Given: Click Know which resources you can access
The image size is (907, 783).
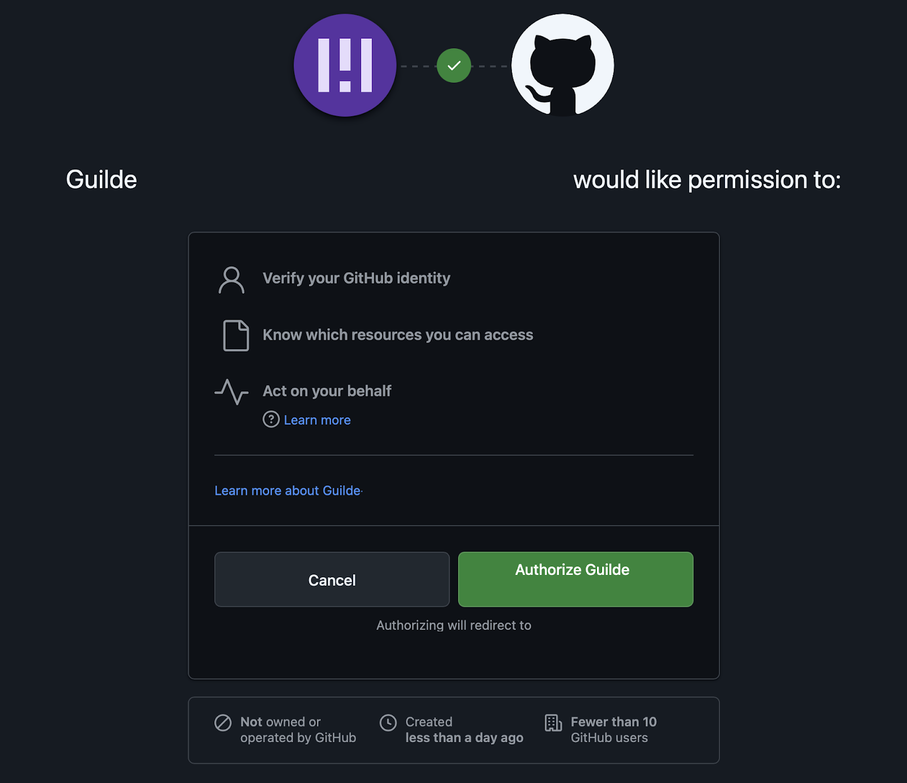Looking at the screenshot, I should point(397,335).
